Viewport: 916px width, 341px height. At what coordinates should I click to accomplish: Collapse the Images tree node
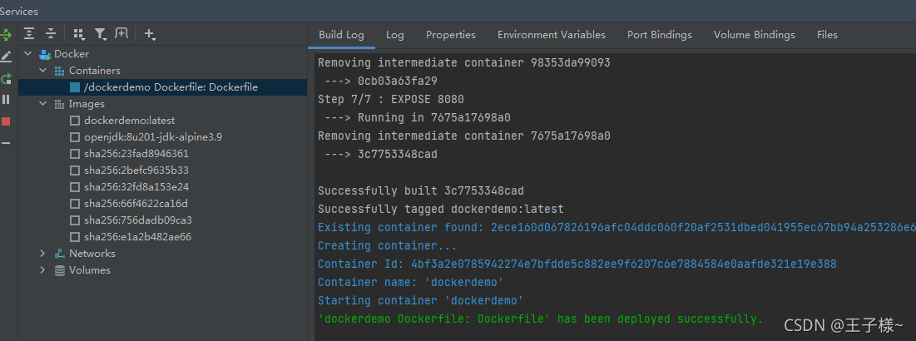42,104
